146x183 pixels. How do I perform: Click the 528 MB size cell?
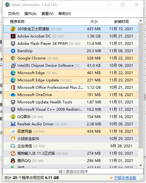(94, 58)
